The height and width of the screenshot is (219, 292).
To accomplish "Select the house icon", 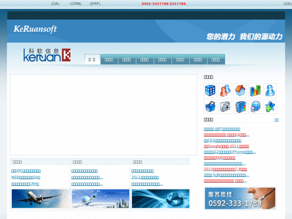I will [x=240, y=90].
